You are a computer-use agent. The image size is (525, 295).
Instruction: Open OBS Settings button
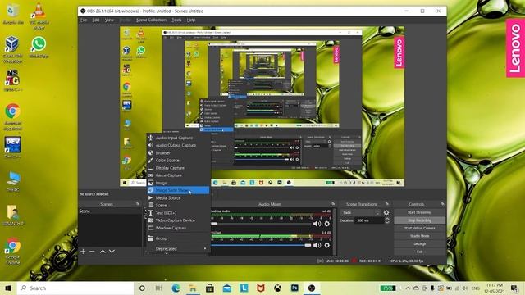[x=419, y=244]
